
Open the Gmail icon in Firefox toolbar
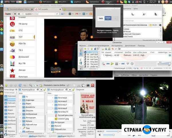(77, 14)
